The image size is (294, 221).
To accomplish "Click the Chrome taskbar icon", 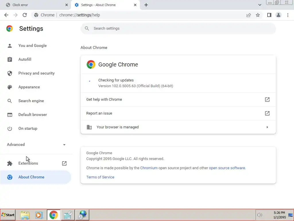I will coord(54,215).
